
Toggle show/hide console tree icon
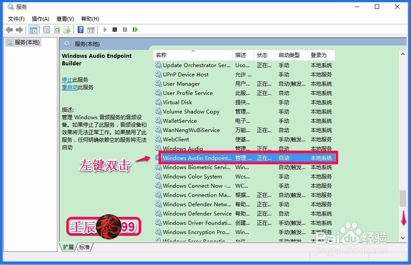pyautogui.click(x=33, y=30)
